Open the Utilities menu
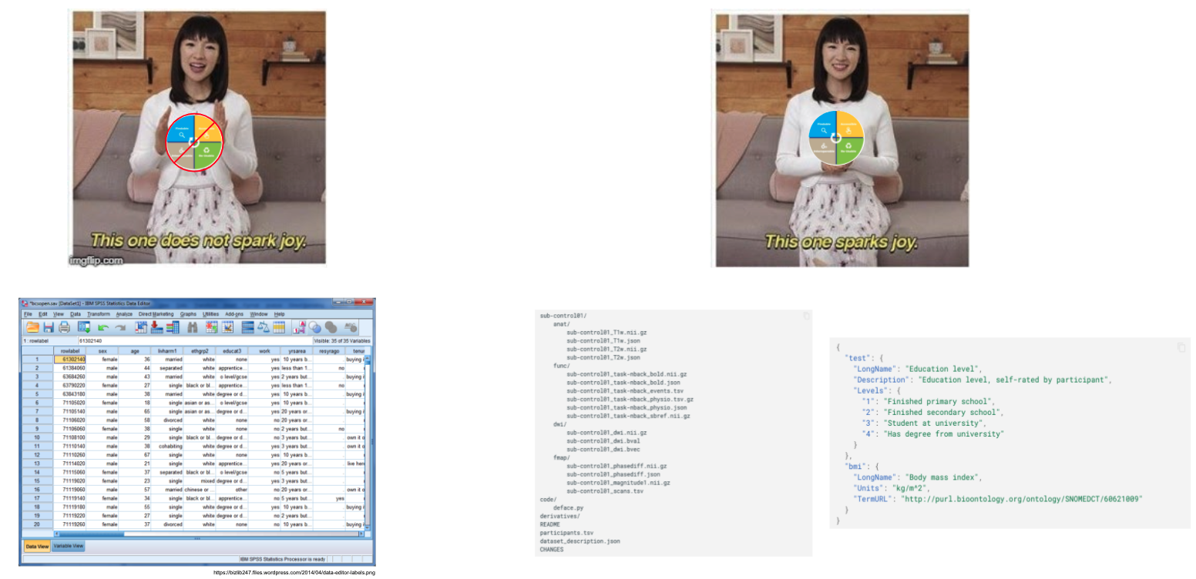The width and height of the screenshot is (1196, 579). [211, 314]
